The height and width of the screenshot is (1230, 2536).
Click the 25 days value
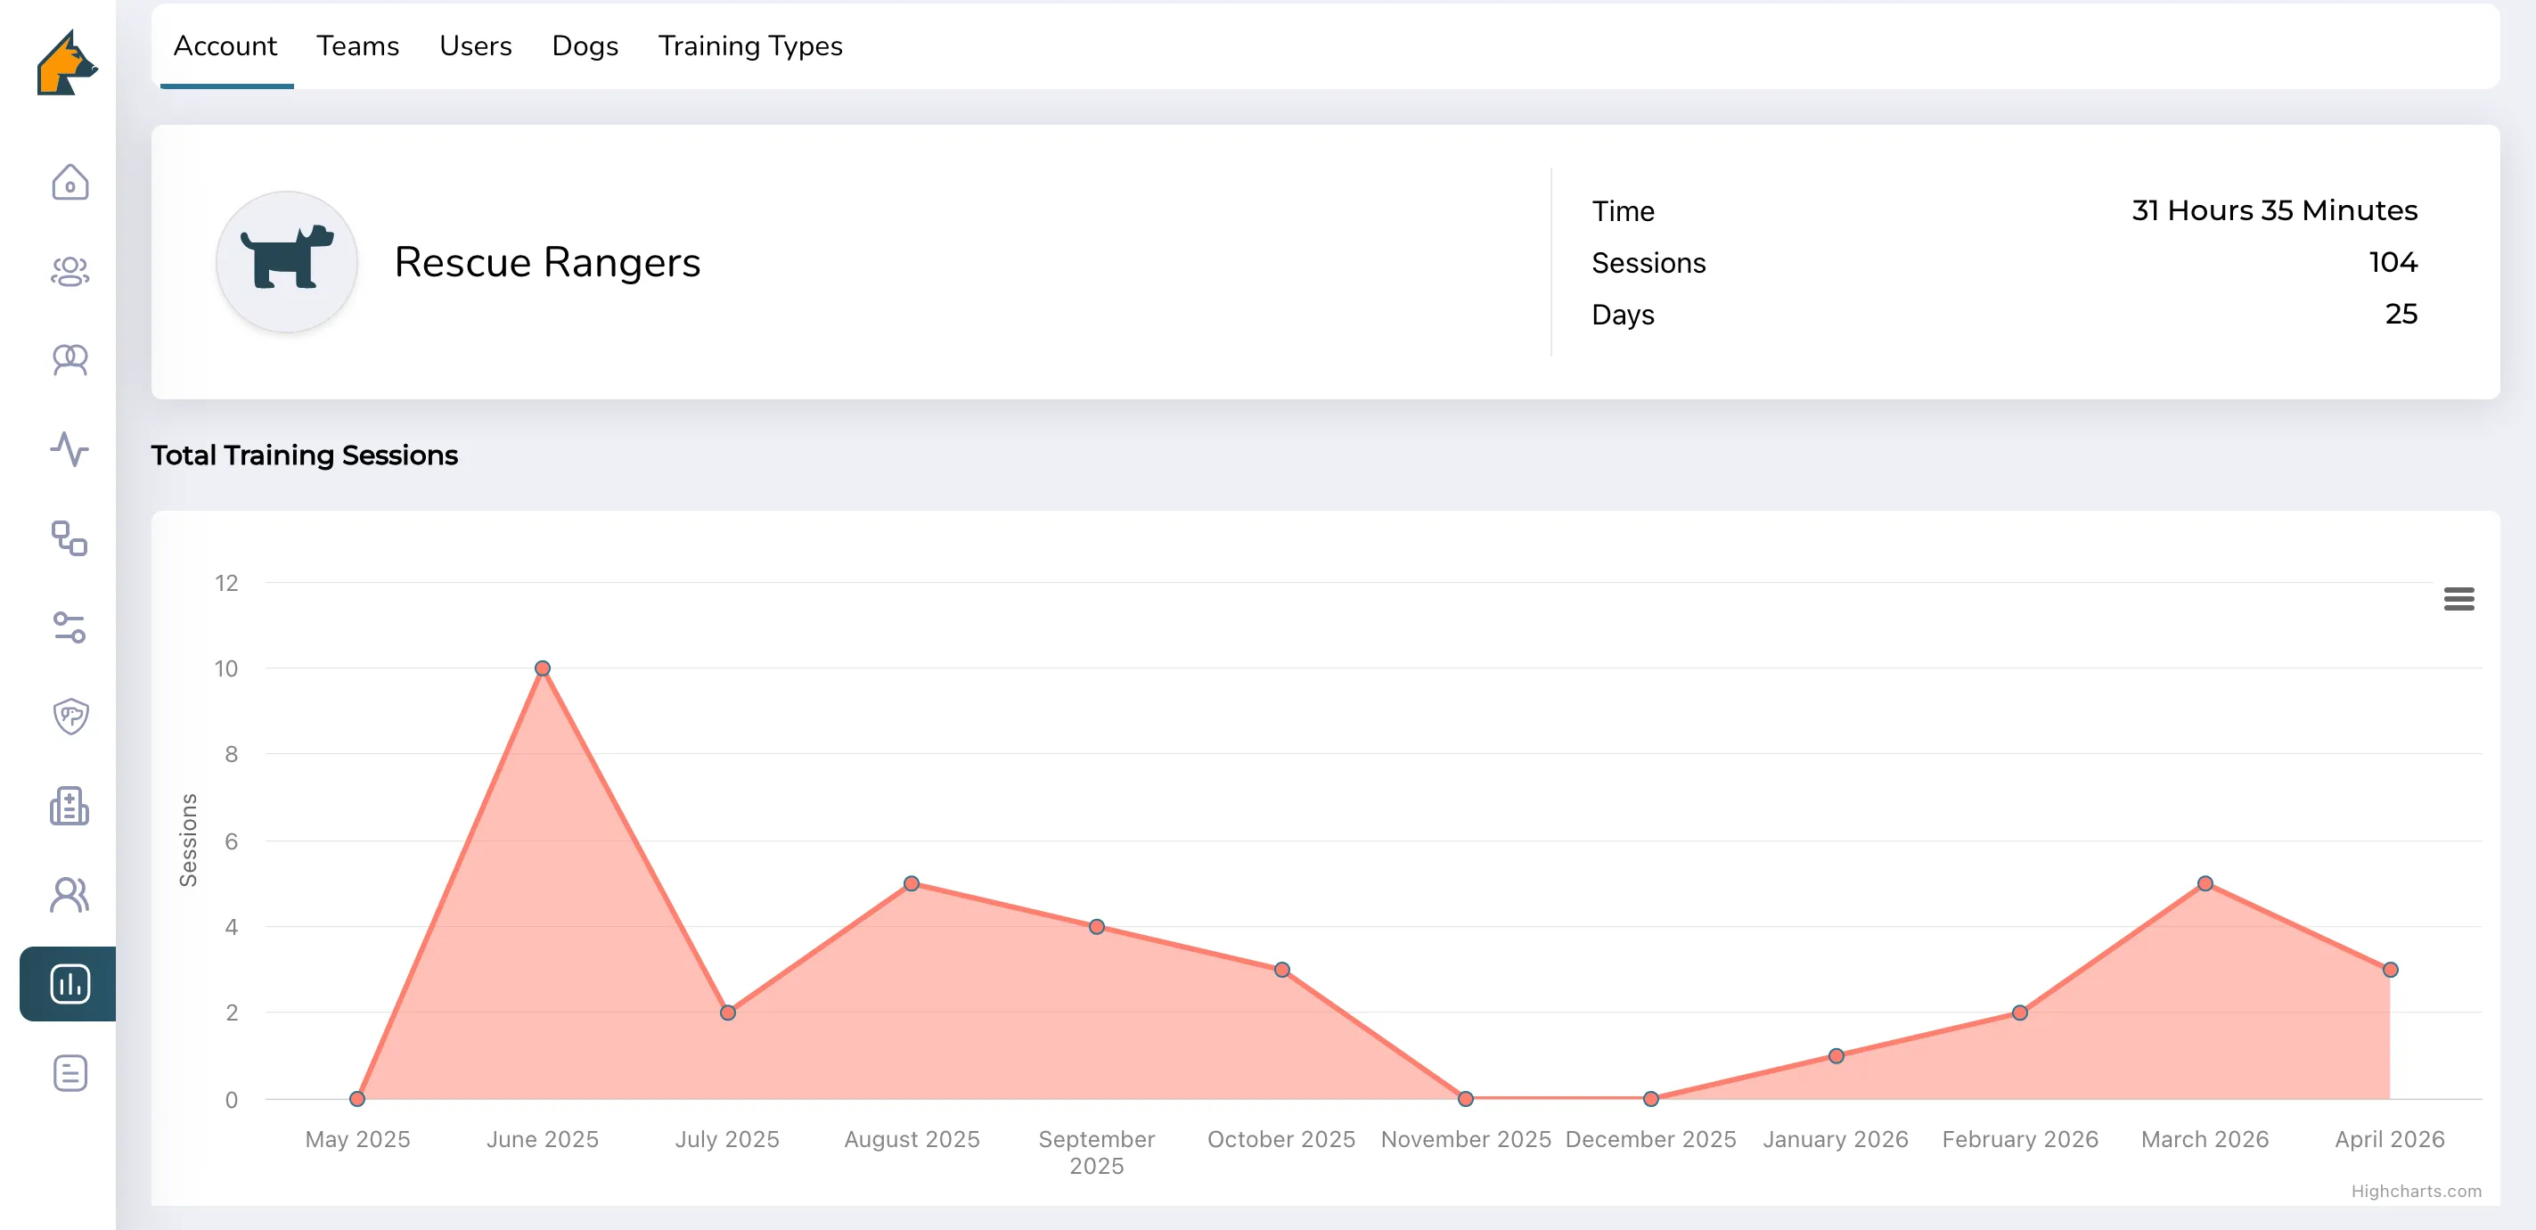(x=2401, y=314)
